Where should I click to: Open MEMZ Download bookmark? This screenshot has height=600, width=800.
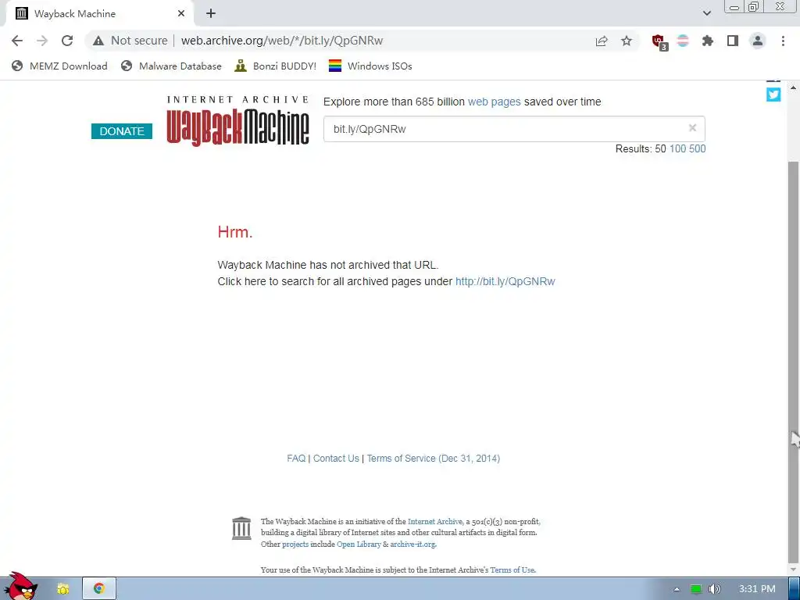point(59,66)
